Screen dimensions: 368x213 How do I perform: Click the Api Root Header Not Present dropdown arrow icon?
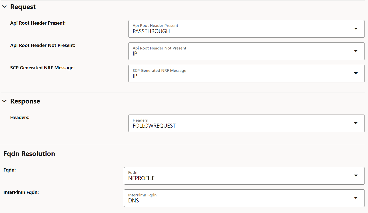click(x=356, y=51)
